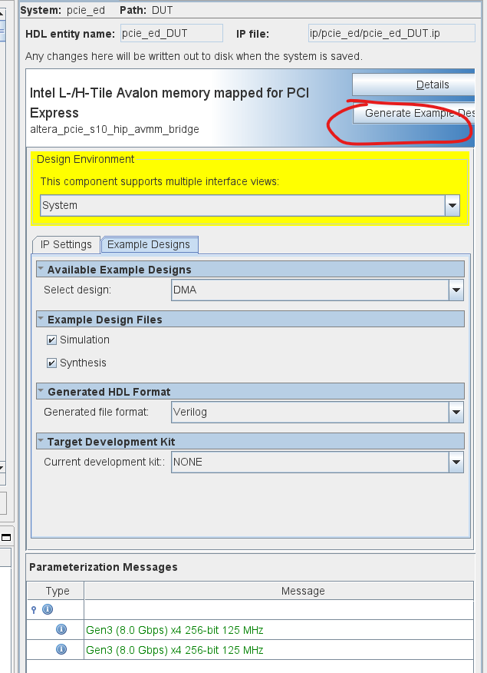This screenshot has height=673, width=487.
Task: Open the Current development kit dropdown
Action: point(456,462)
